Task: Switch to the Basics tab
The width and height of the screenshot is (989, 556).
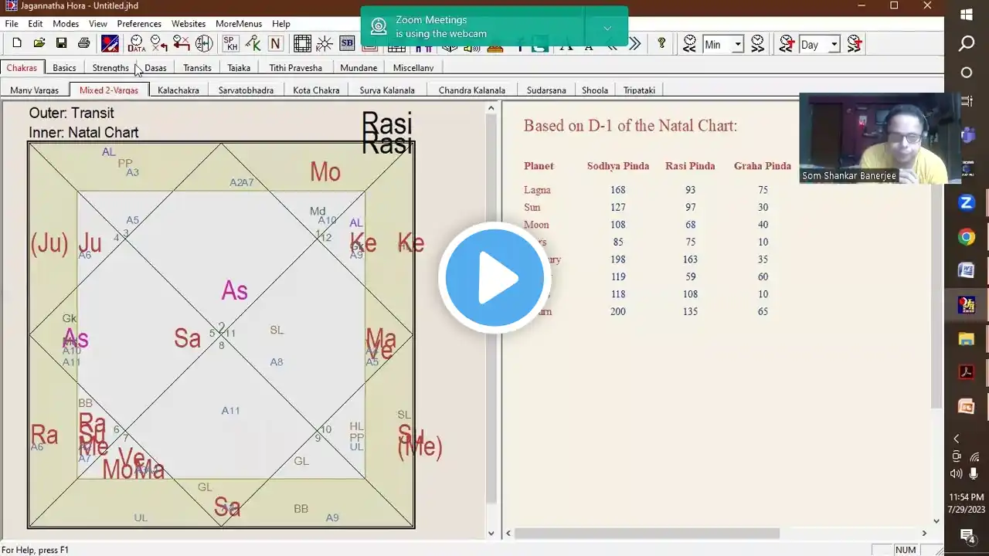Action: tap(64, 68)
